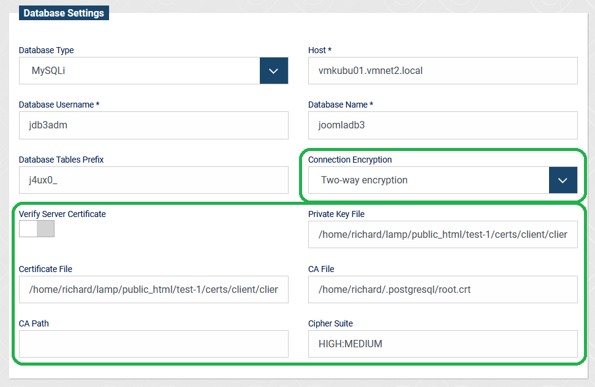The width and height of the screenshot is (595, 387).
Task: Click the Host label
Action: point(320,50)
